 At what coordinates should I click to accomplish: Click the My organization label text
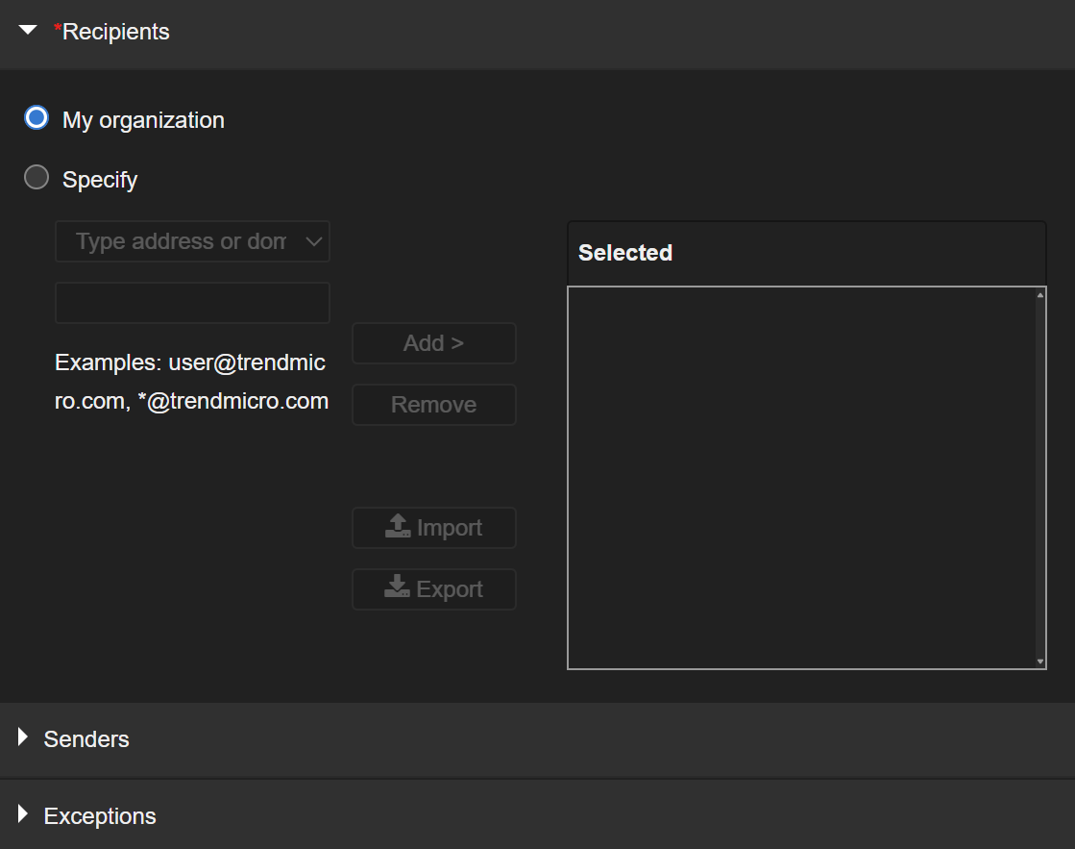pyautogui.click(x=143, y=120)
